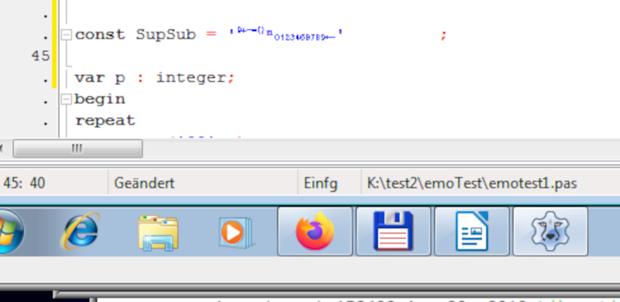The width and height of the screenshot is (620, 302).
Task: Move the horizontal scrollbar thumb
Action: 78,149
